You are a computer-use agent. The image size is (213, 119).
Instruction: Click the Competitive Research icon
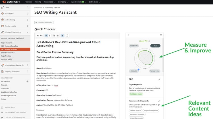3,65
